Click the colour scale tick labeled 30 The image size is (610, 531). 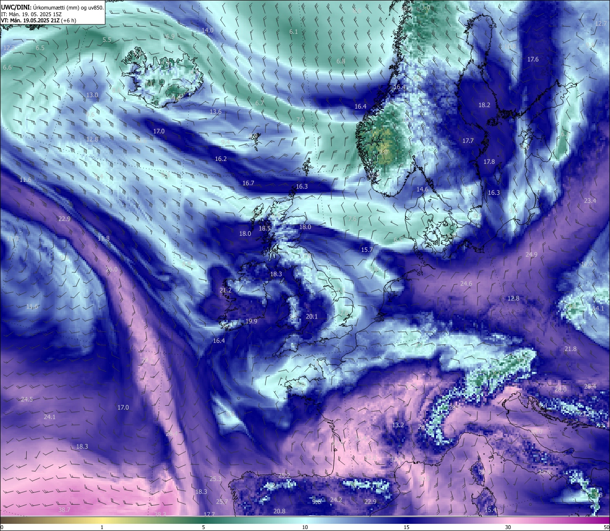tap(508, 527)
